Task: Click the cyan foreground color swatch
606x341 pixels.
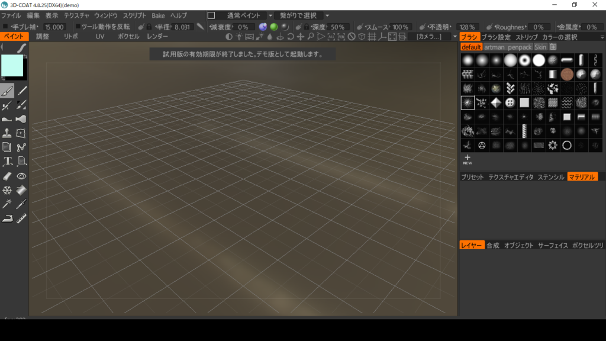Action: point(12,65)
